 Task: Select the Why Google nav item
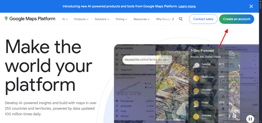(x=164, y=19)
